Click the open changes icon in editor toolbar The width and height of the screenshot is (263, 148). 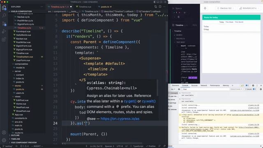tap(156, 7)
